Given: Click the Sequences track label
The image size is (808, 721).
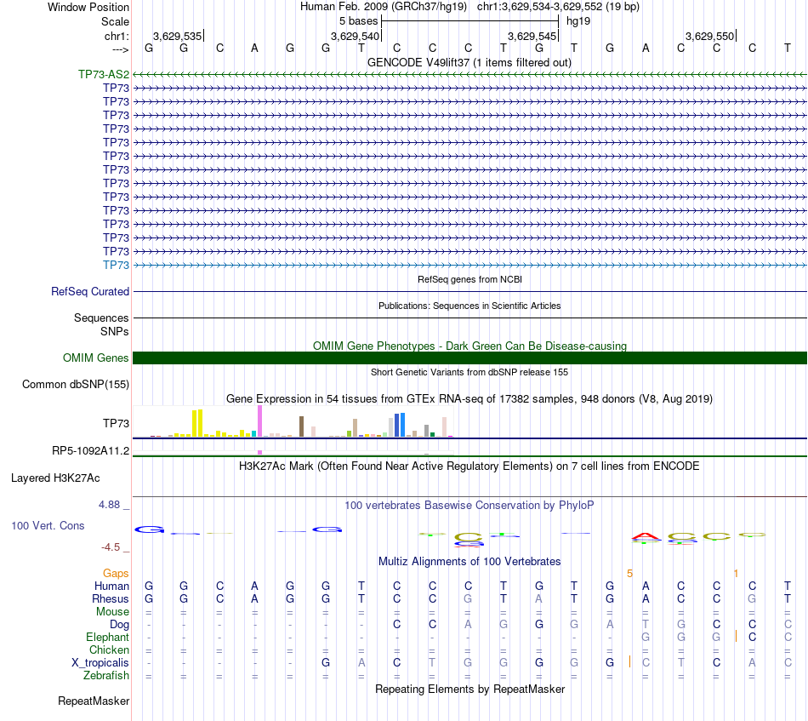Looking at the screenshot, I should [101, 318].
